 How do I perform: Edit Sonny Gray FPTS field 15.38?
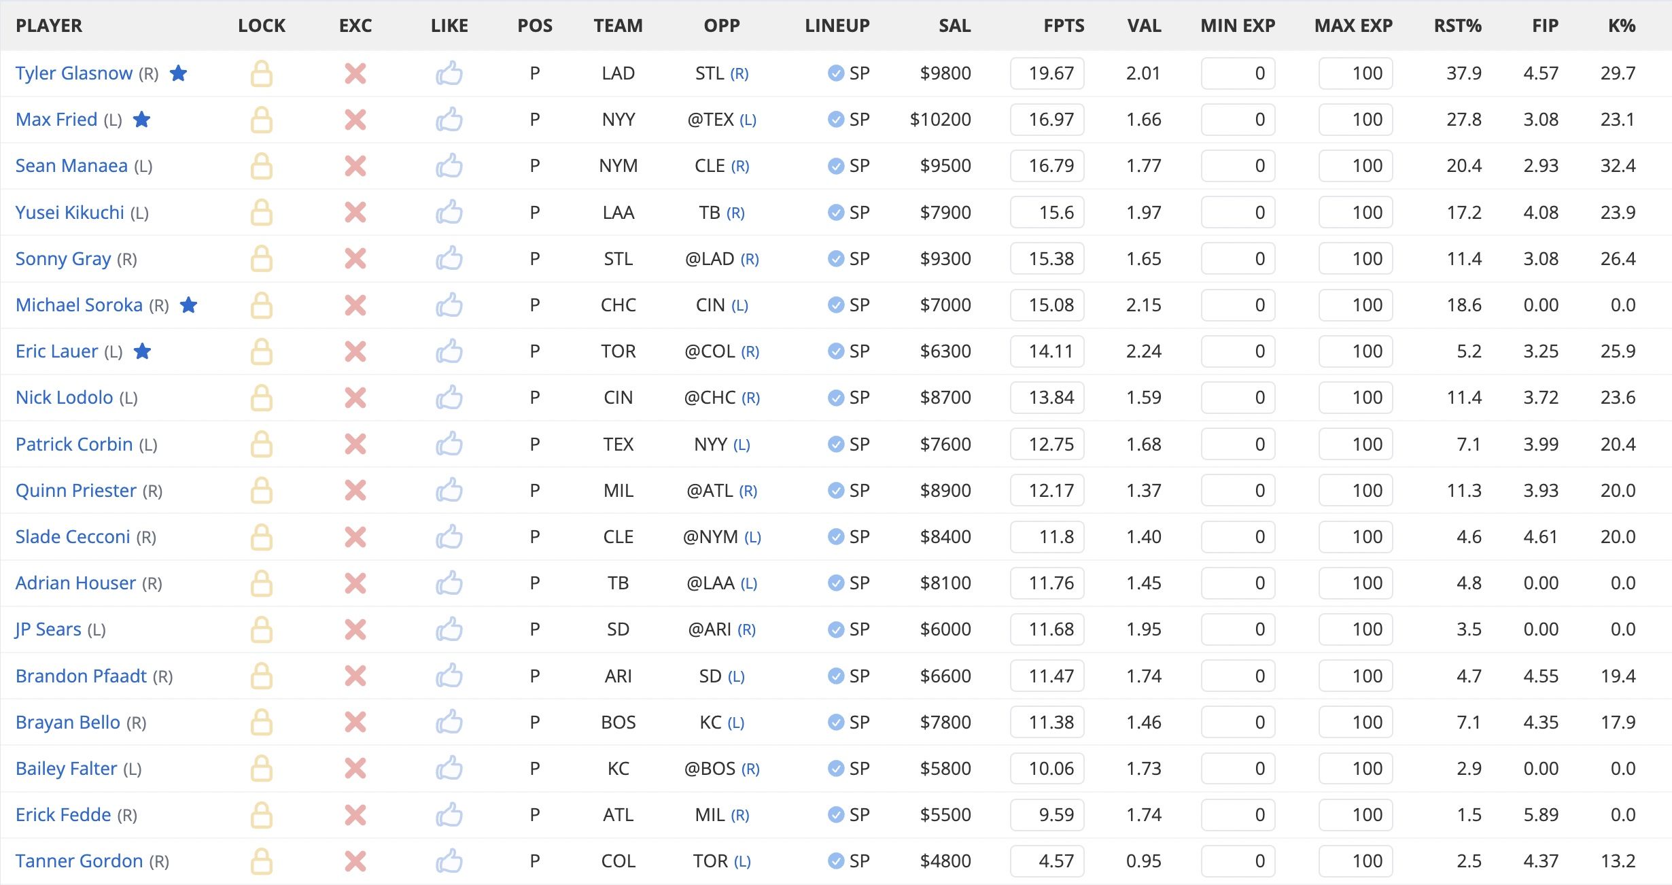point(1047,259)
